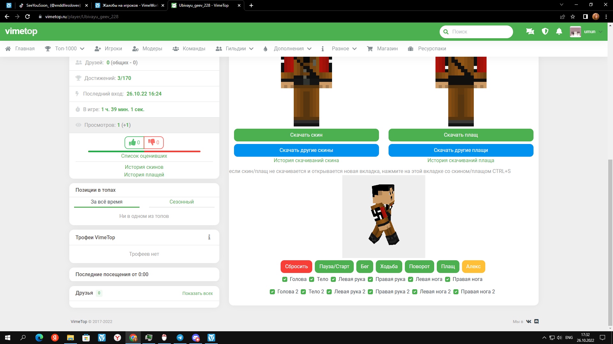The height and width of the screenshot is (344, 613).
Task: Open the chat messages icon
Action: click(530, 32)
